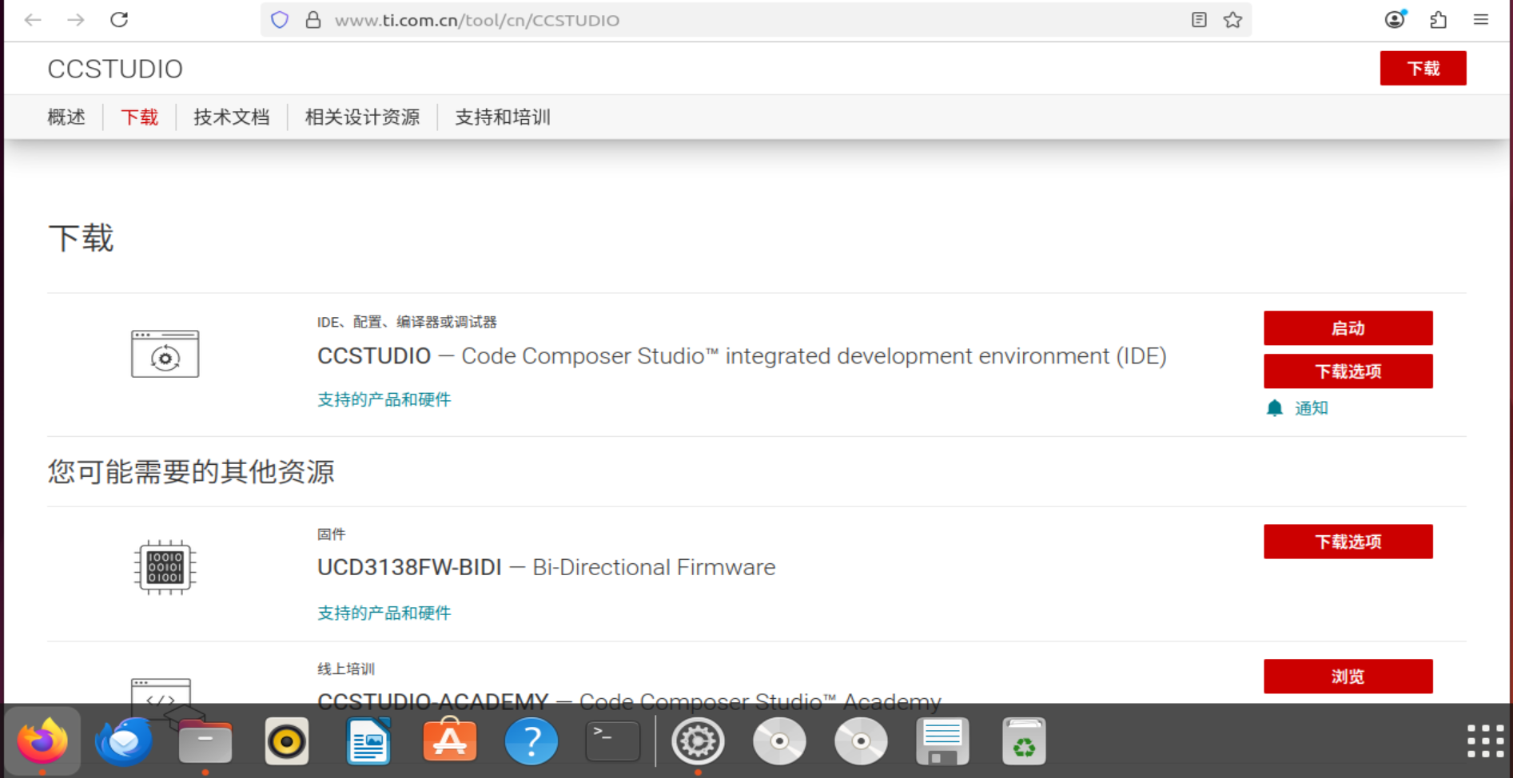Click the red 下载 button at top right

click(x=1423, y=68)
